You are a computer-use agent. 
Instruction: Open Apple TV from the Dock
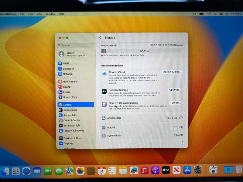pyautogui.click(x=166, y=170)
